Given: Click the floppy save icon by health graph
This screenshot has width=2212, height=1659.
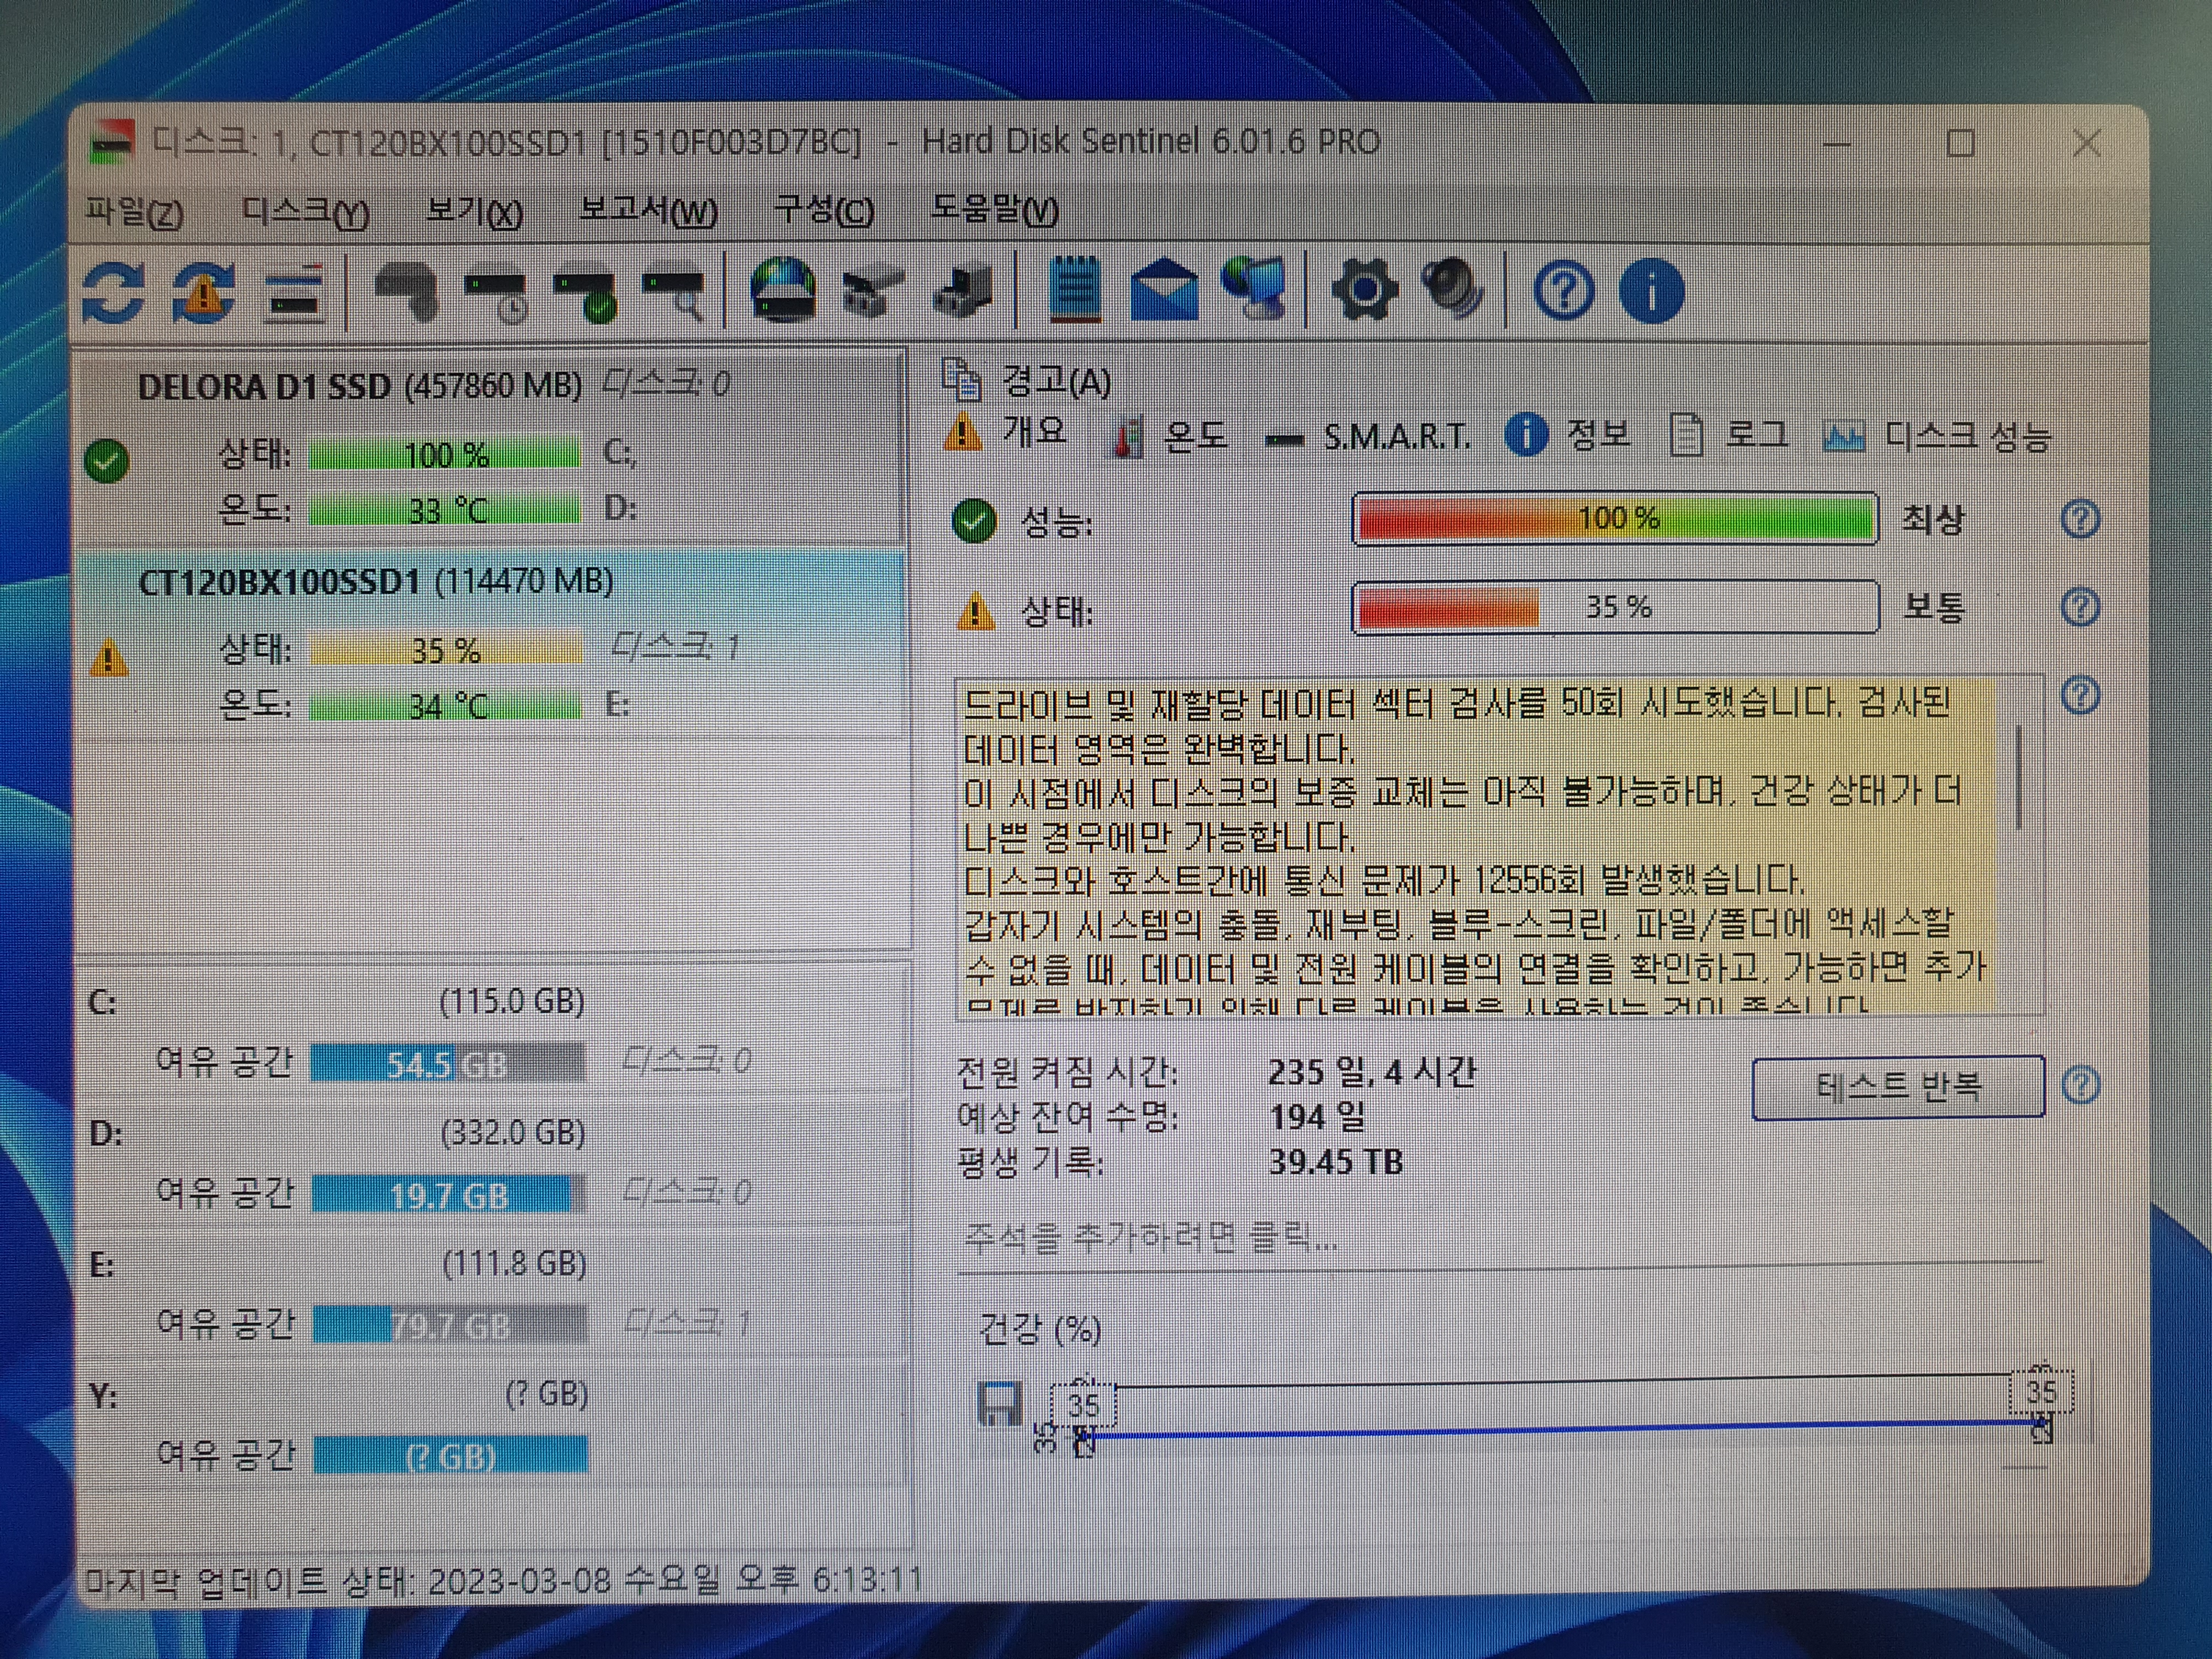Looking at the screenshot, I should tap(999, 1404).
